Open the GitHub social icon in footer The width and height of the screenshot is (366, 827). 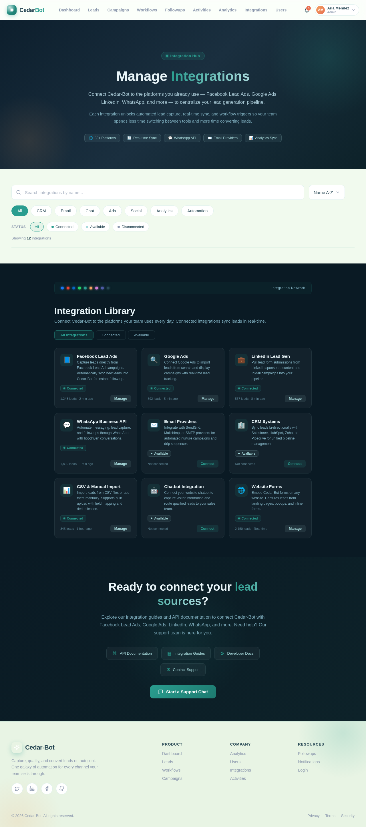pyautogui.click(x=62, y=789)
